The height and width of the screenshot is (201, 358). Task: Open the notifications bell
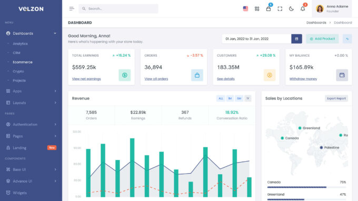(303, 8)
